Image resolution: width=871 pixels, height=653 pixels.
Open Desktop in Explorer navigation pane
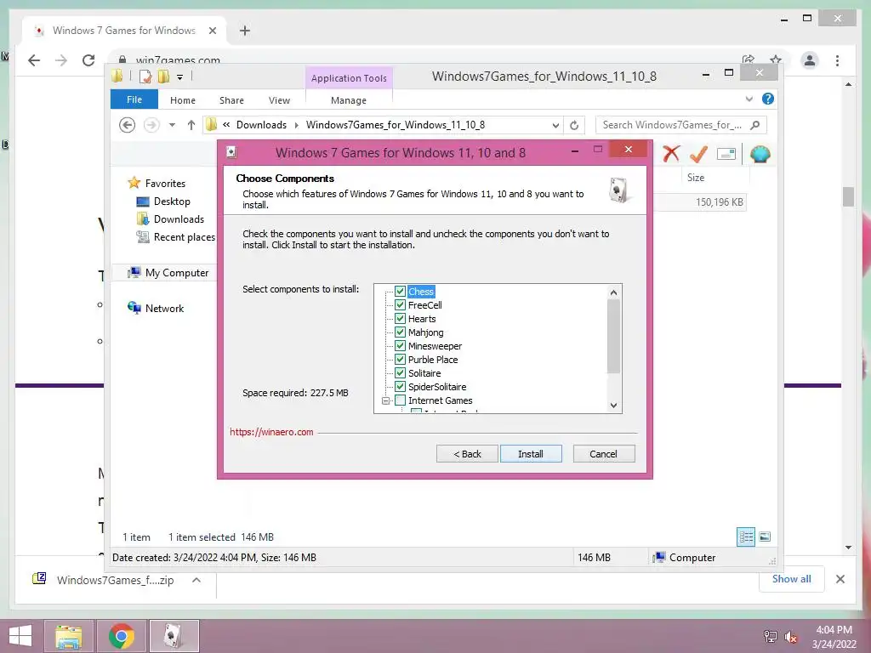[x=172, y=202]
